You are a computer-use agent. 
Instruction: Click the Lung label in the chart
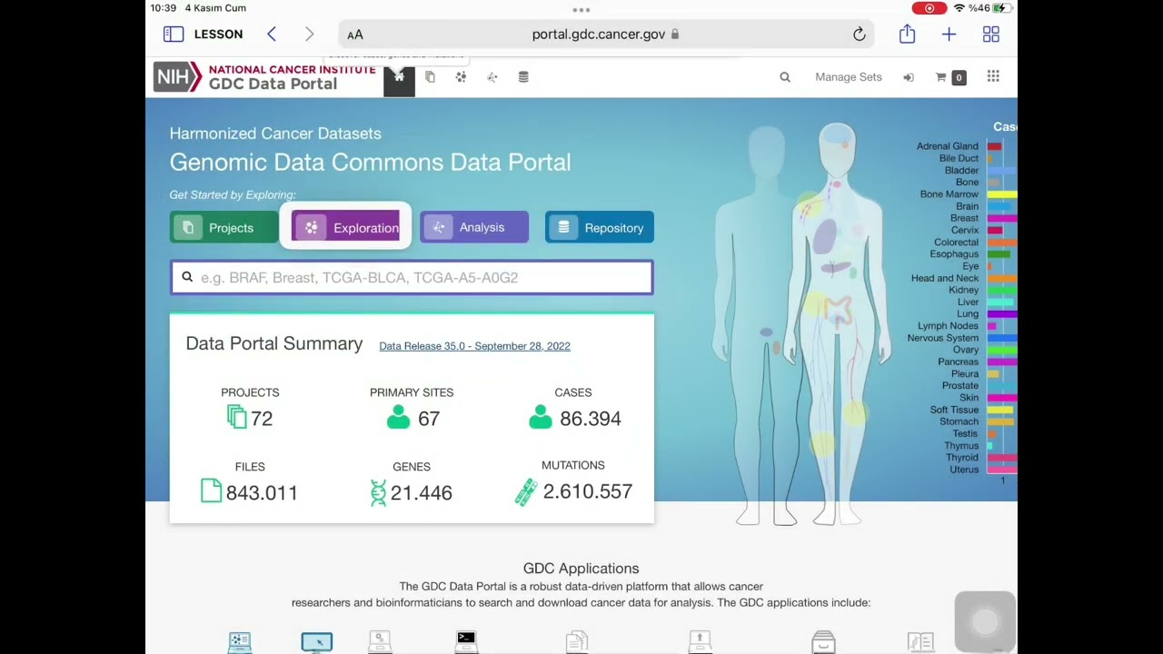pyautogui.click(x=968, y=314)
